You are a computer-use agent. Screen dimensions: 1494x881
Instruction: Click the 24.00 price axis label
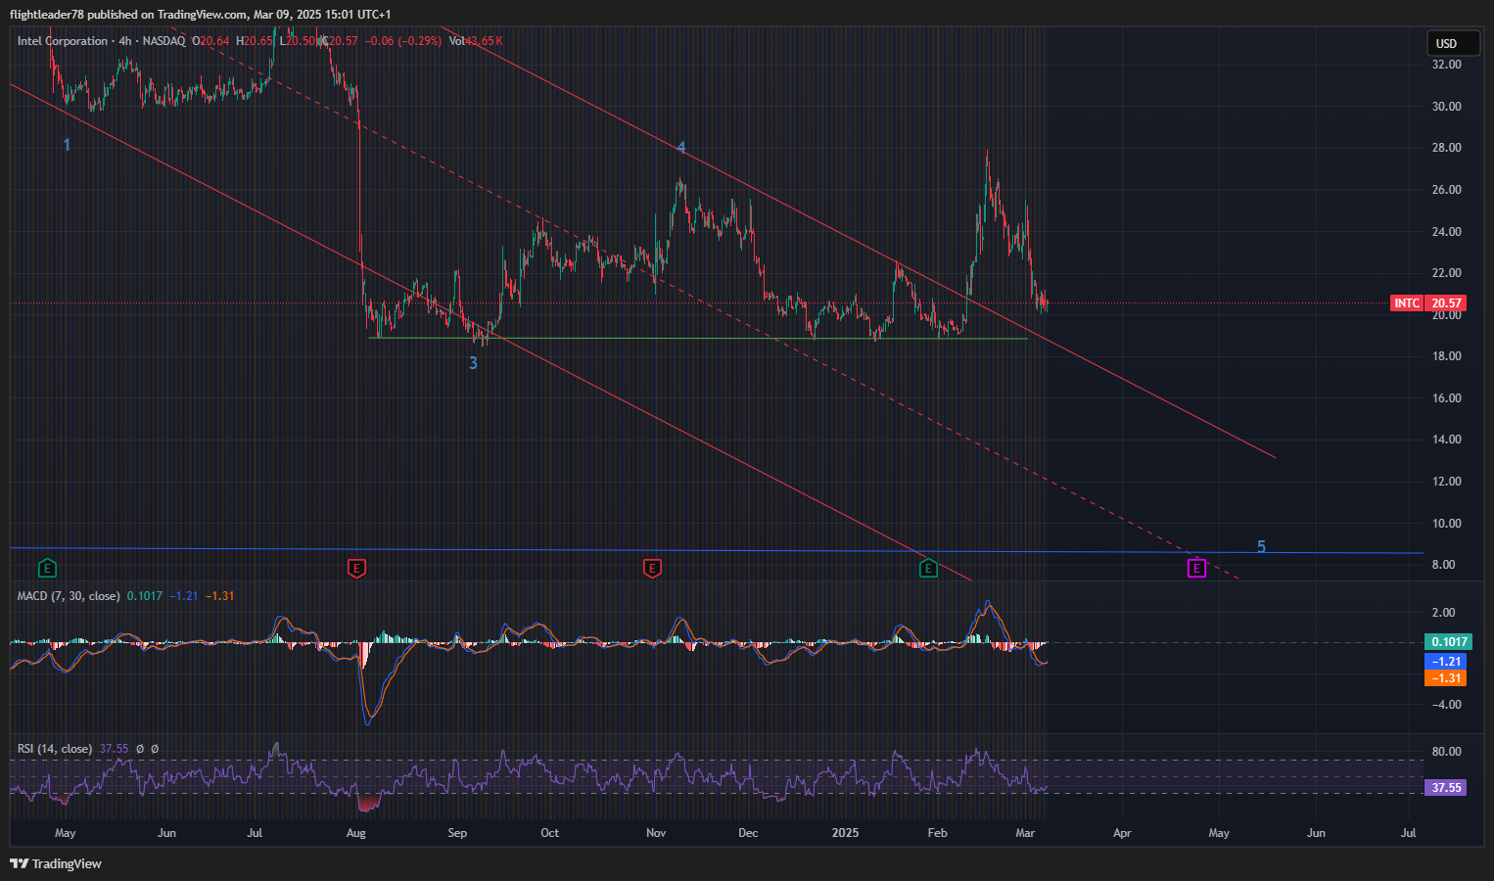[x=1446, y=232]
